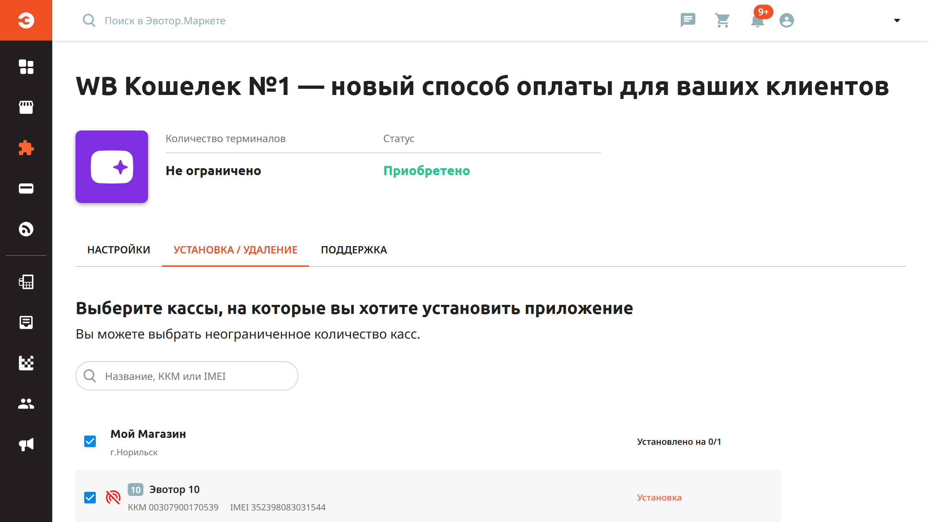Click the Название, ККМ или IMEI search field
This screenshot has width=929, height=522.
click(x=187, y=376)
